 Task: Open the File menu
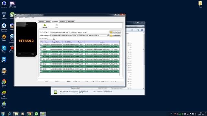click(16, 18)
